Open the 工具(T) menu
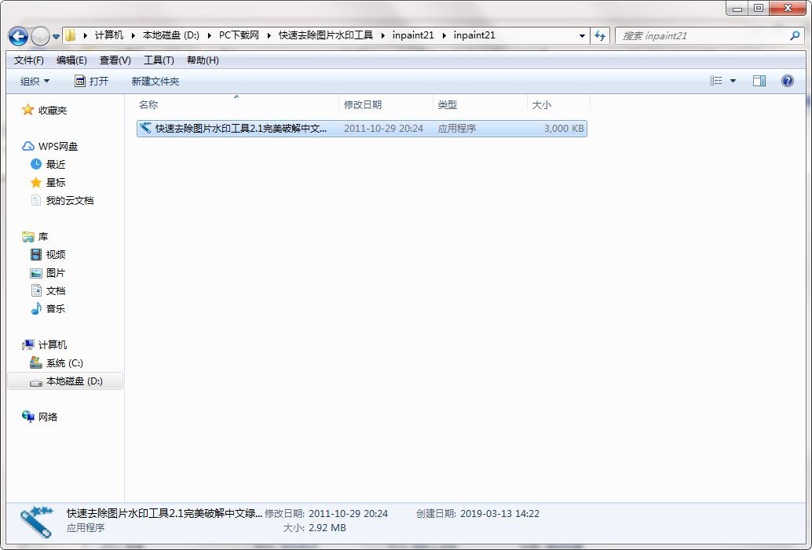 [x=159, y=60]
